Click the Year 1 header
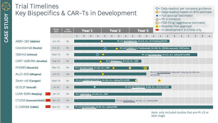This screenshot has width=218, height=123. (87, 31)
